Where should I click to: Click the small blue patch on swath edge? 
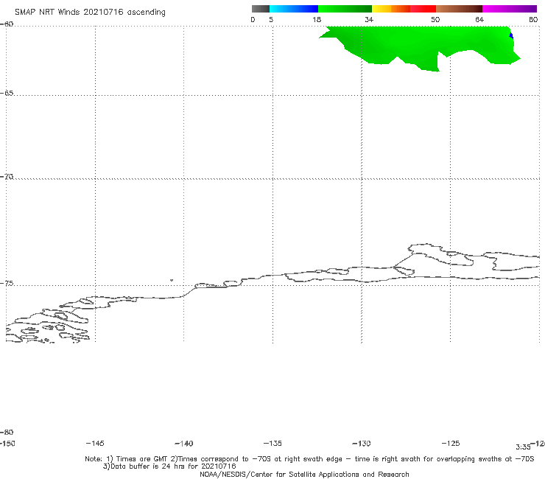coord(511,35)
